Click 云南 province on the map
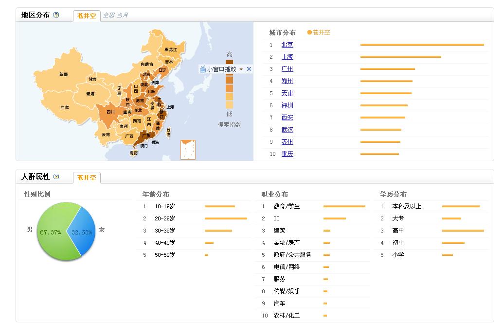 [x=106, y=134]
